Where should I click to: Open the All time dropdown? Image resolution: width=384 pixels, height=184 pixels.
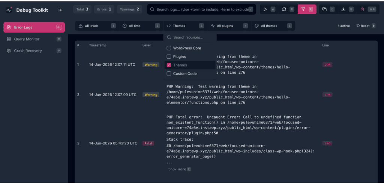141,26
